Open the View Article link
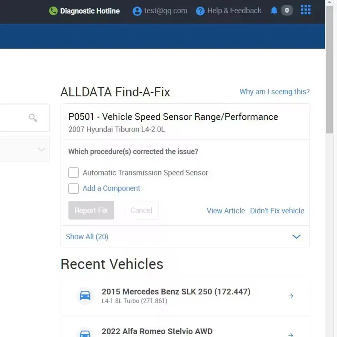The image size is (337, 337). click(x=226, y=211)
